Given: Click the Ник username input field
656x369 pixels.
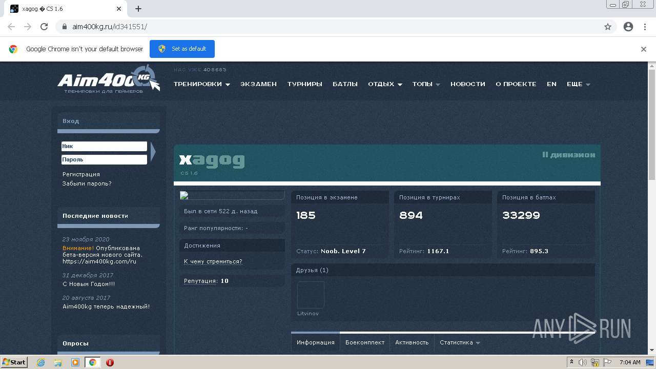Looking at the screenshot, I should point(104,146).
